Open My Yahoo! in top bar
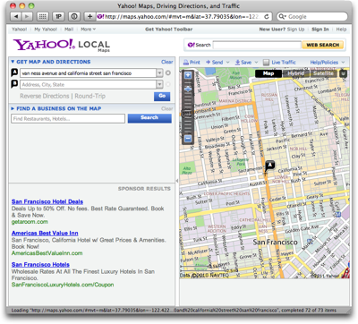Image resolution: width=358 pixels, height=324 pixels. [46, 30]
